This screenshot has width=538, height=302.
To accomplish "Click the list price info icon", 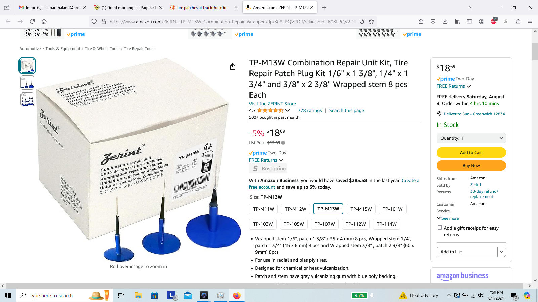I will tap(283, 143).
